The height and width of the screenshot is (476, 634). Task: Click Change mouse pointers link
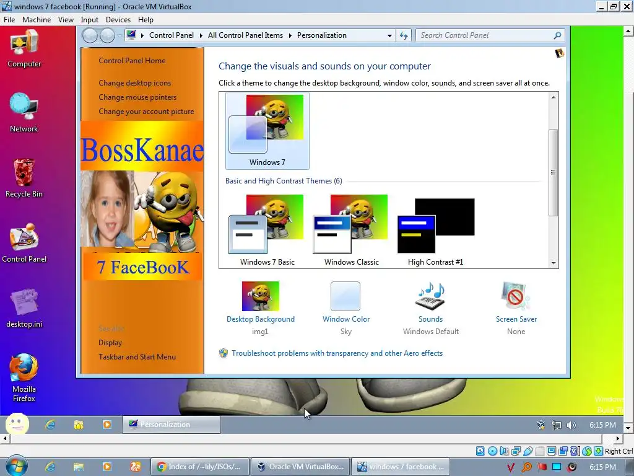click(x=137, y=97)
